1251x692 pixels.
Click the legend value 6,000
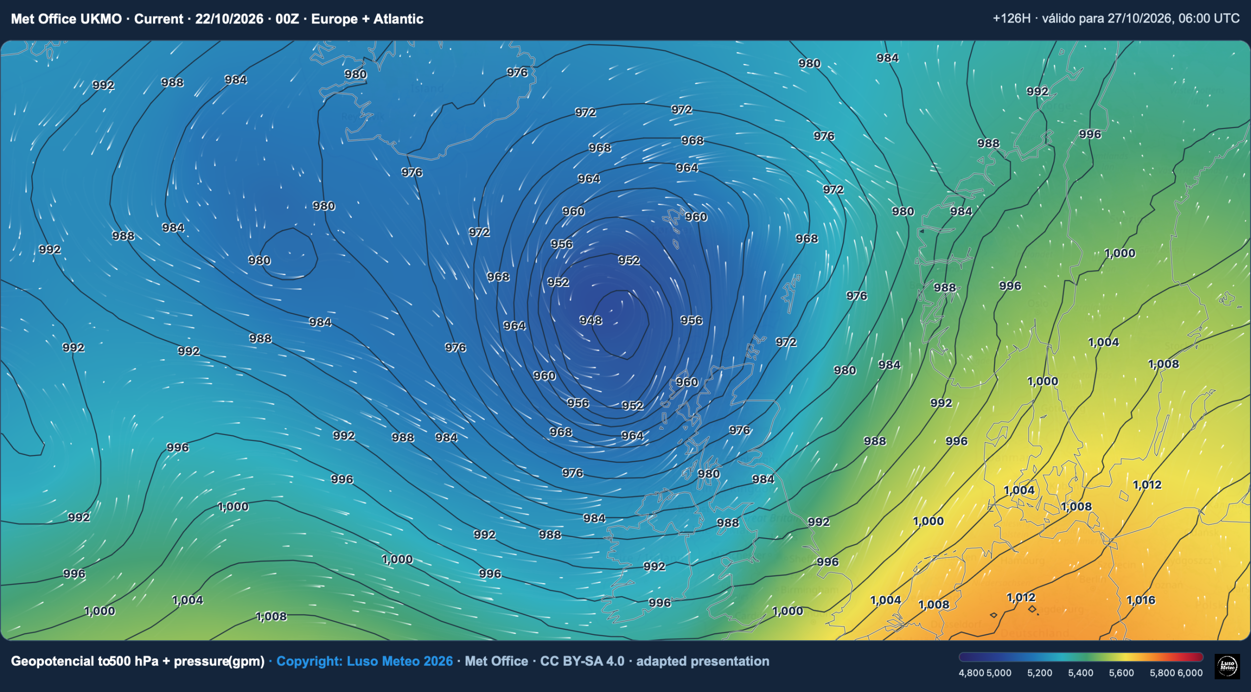click(x=1190, y=673)
